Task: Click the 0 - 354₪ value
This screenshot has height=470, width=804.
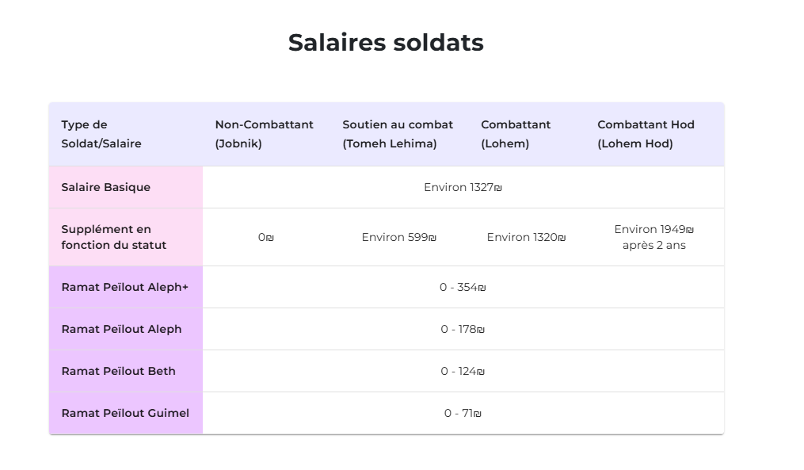Action: coord(463,287)
